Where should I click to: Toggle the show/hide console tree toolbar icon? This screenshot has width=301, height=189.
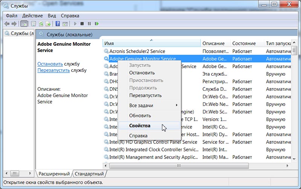24,24
